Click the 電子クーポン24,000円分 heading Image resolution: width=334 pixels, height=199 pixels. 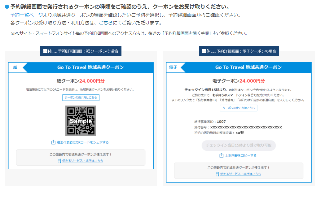click(239, 81)
